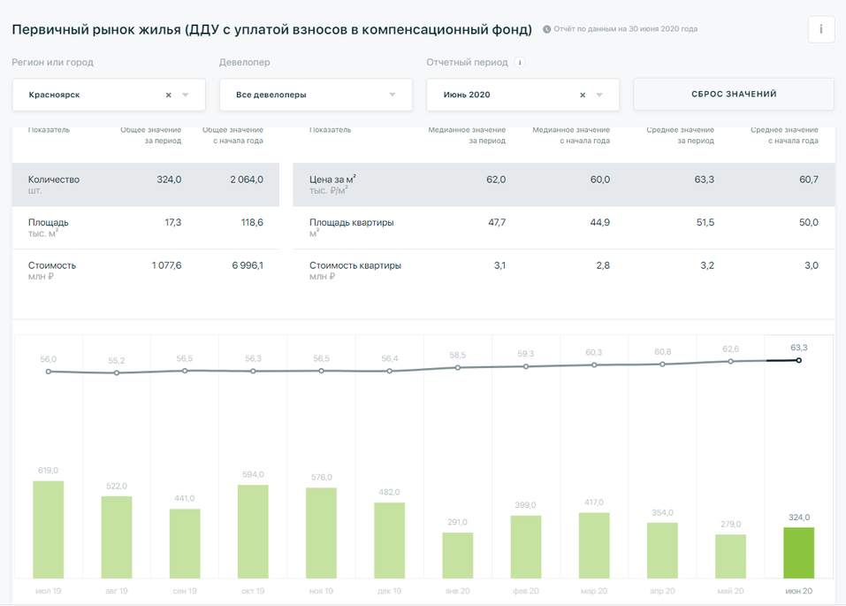846x606 pixels.
Task: Select the Стоимость row in left table
Action: point(146,270)
